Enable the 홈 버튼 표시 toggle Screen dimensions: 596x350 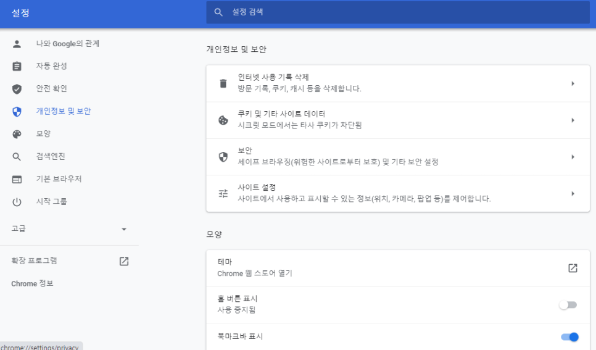click(568, 305)
